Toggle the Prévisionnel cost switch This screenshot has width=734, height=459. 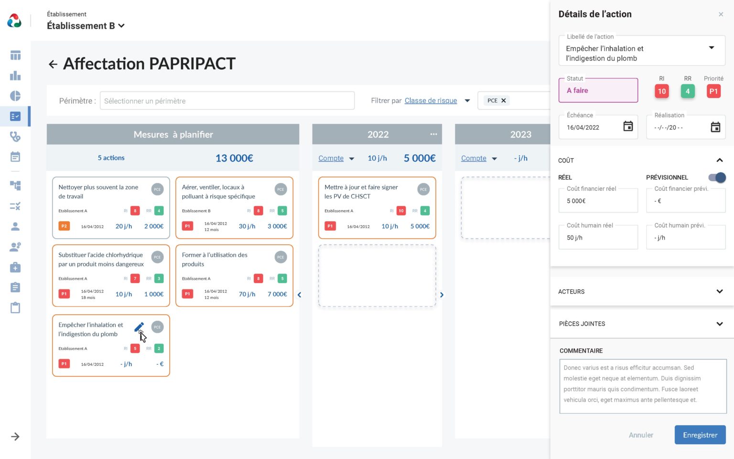coord(717,177)
